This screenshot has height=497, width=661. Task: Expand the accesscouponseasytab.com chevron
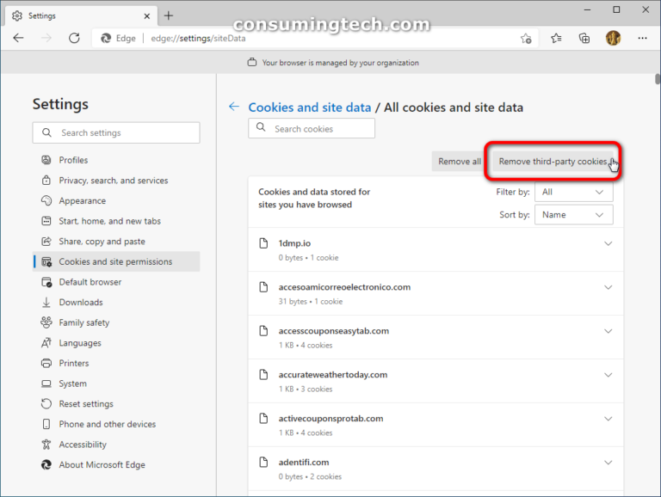coord(608,331)
